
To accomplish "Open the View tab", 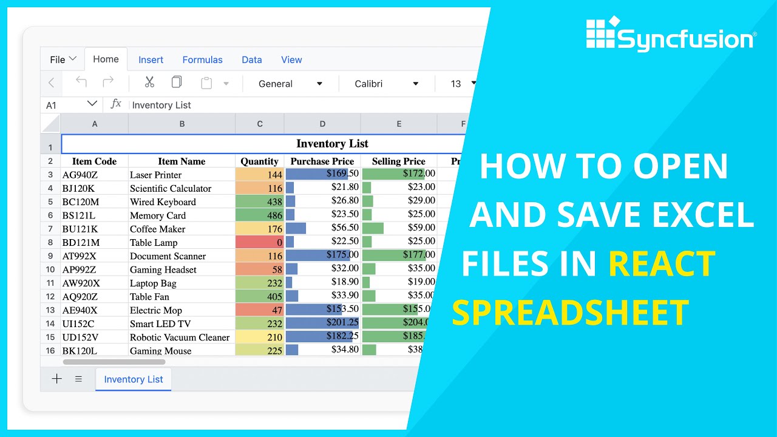I will coord(291,59).
